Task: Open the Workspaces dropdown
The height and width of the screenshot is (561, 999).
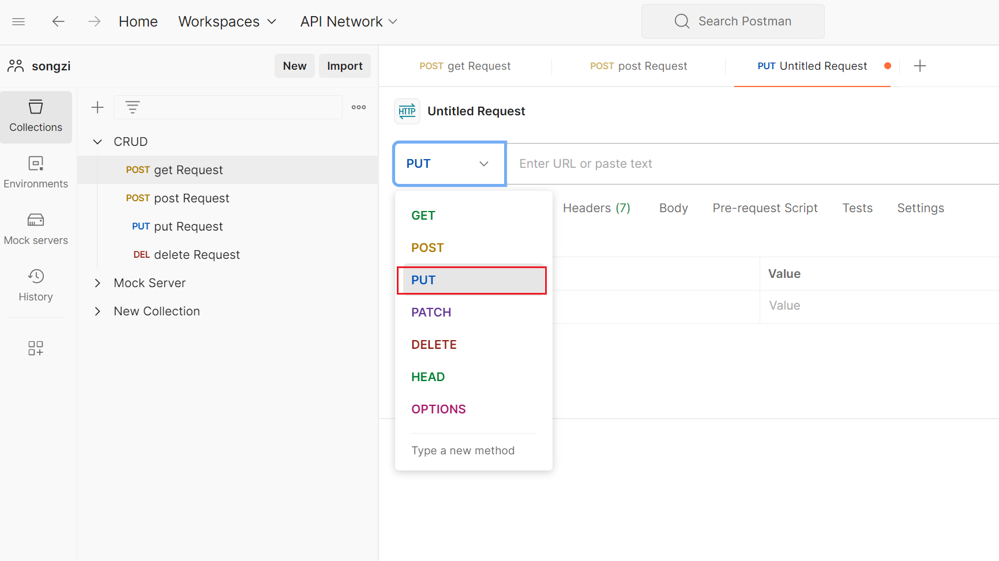Action: (x=227, y=21)
